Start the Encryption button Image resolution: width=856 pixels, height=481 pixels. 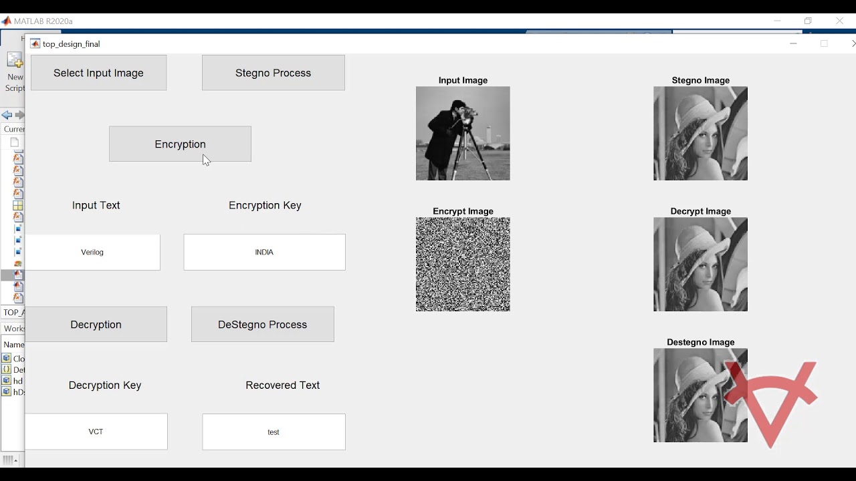[180, 144]
